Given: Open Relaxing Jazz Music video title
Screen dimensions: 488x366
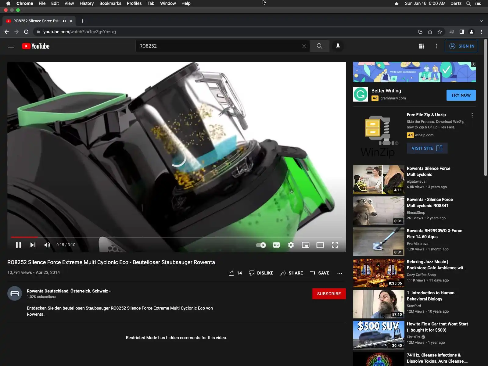Looking at the screenshot, I should (x=436, y=265).
